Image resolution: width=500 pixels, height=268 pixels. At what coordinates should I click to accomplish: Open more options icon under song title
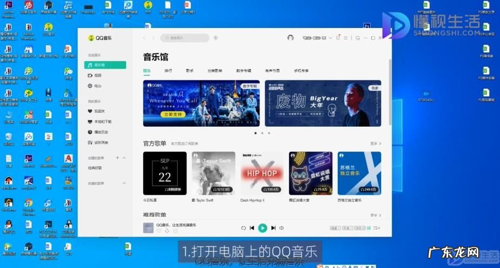175,231
